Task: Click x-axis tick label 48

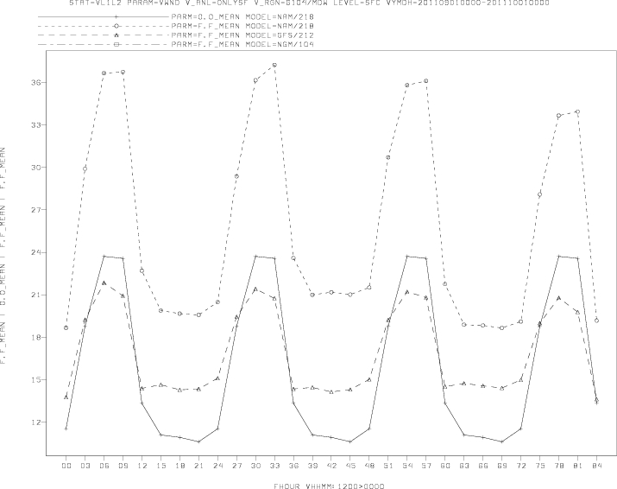Action: click(x=369, y=466)
